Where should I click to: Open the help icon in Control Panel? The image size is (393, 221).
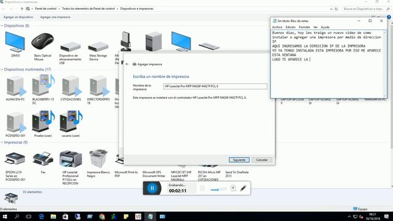click(x=389, y=17)
